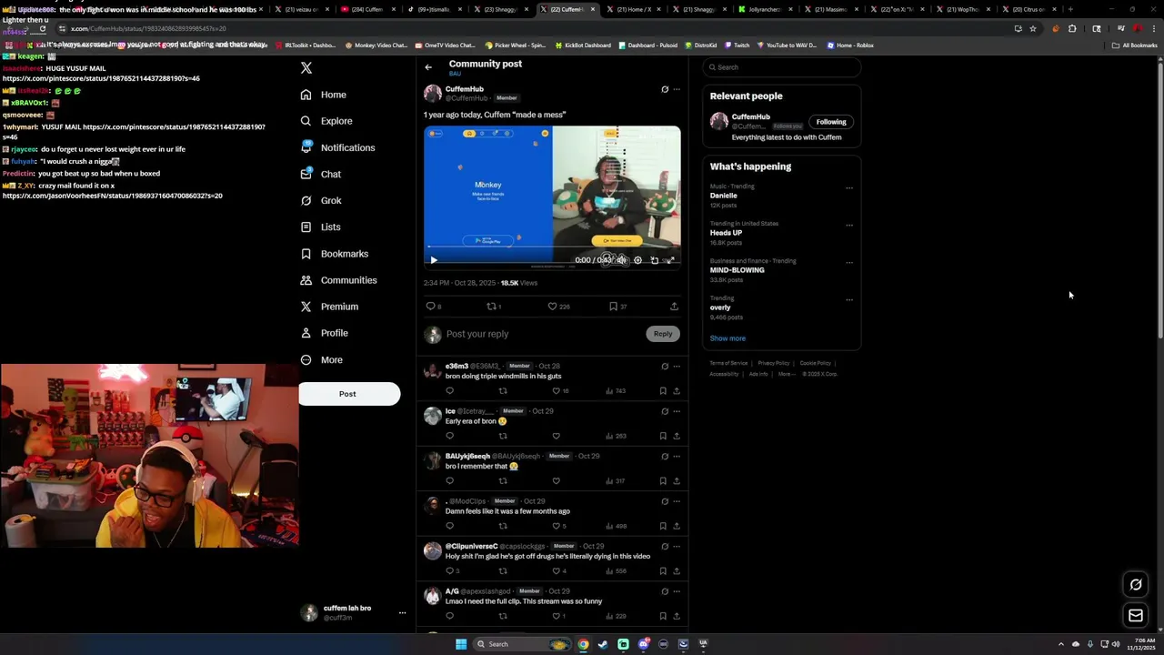Repost Ice's Early era of bron reply
Viewport: 1164px width, 655px height.
[x=503, y=436]
